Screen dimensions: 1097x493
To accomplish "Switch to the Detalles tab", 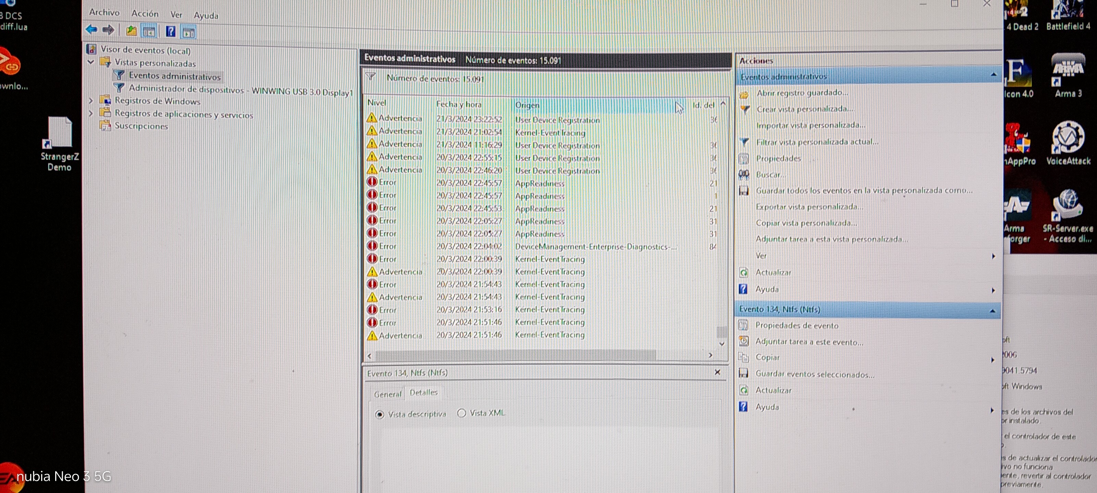I will 423,392.
